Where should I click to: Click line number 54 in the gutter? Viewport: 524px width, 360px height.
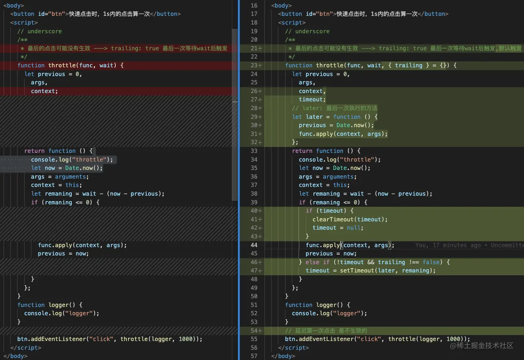click(x=254, y=331)
